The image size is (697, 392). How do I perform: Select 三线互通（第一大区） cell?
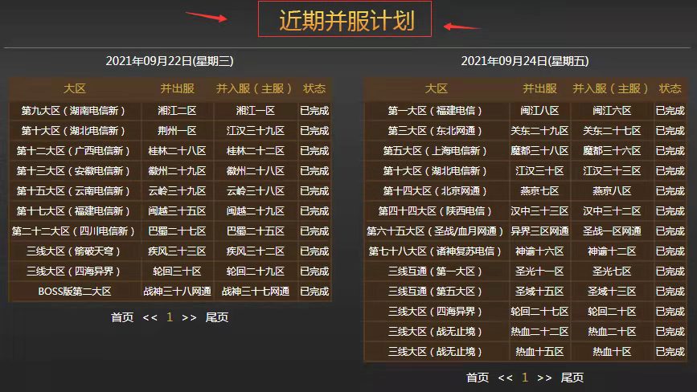(436, 272)
